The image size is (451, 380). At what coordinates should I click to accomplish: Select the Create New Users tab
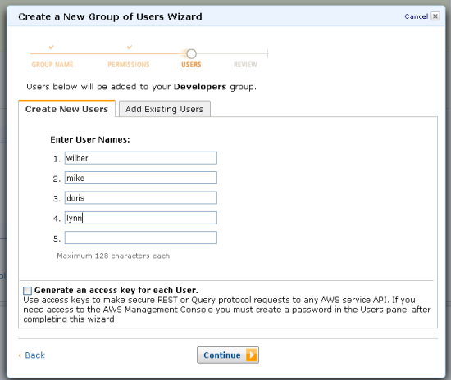pyautogui.click(x=66, y=109)
